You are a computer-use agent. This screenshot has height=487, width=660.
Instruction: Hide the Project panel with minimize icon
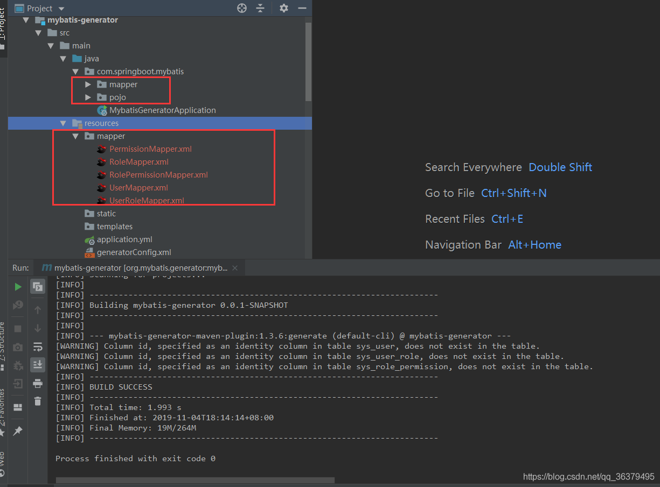pos(302,8)
